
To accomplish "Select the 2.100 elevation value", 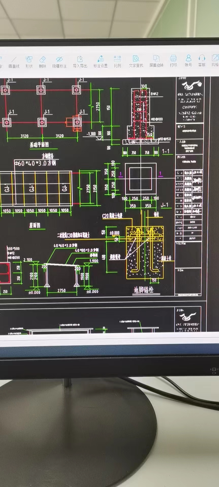I will 28,260.
